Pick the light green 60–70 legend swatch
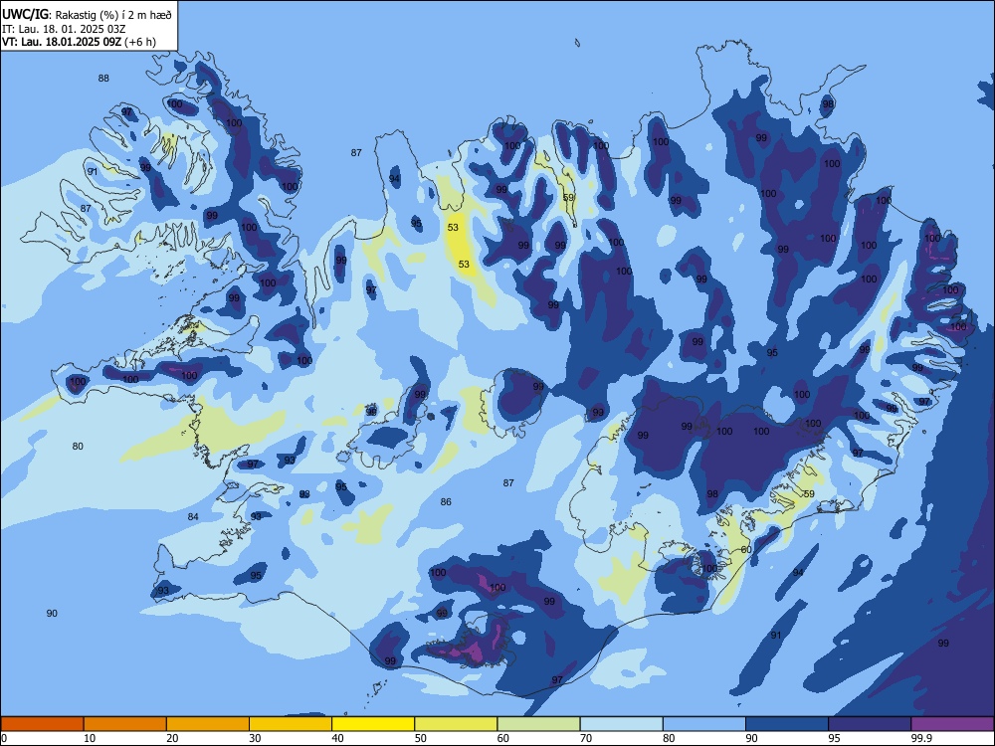 [538, 724]
